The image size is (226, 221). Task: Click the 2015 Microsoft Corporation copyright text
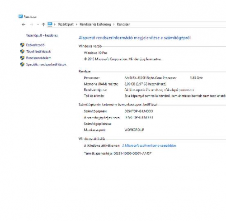tap(122, 59)
